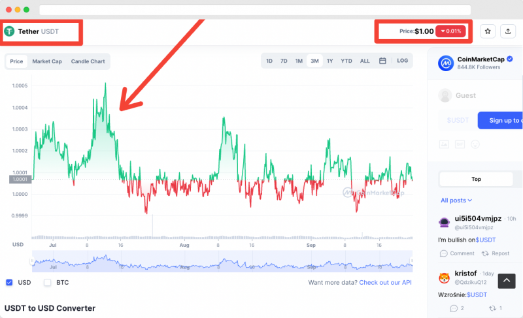Click the browser address bar

[255, 10]
